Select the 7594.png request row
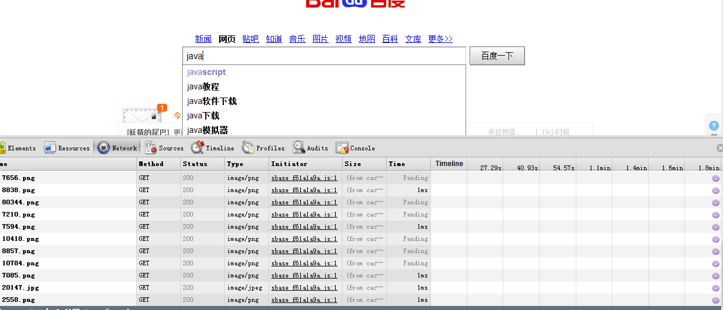This screenshot has width=723, height=310. click(361, 227)
